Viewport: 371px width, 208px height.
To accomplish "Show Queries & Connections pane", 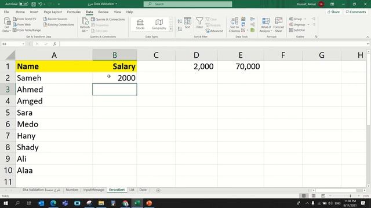I will (108, 19).
